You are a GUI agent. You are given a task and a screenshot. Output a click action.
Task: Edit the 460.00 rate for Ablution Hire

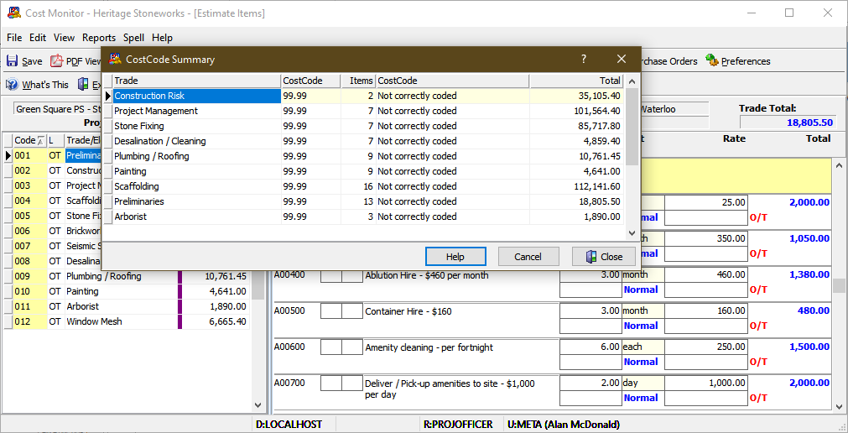pyautogui.click(x=705, y=275)
